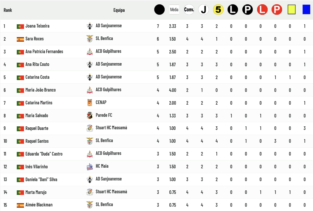Sort by the Conv. column icon
This screenshot has height=211, width=313.
coord(189,10)
